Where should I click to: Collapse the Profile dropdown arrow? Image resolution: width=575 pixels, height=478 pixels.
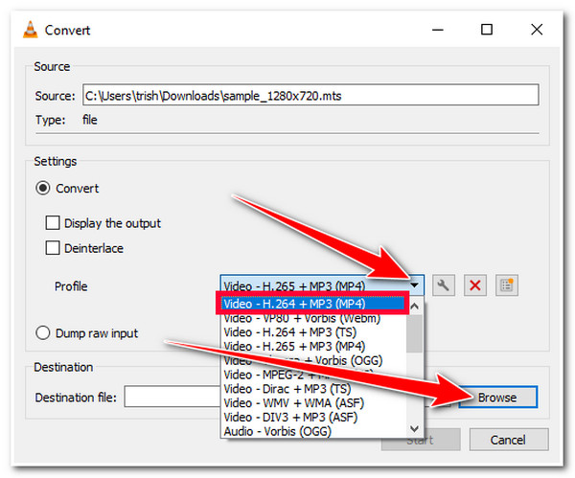[414, 285]
